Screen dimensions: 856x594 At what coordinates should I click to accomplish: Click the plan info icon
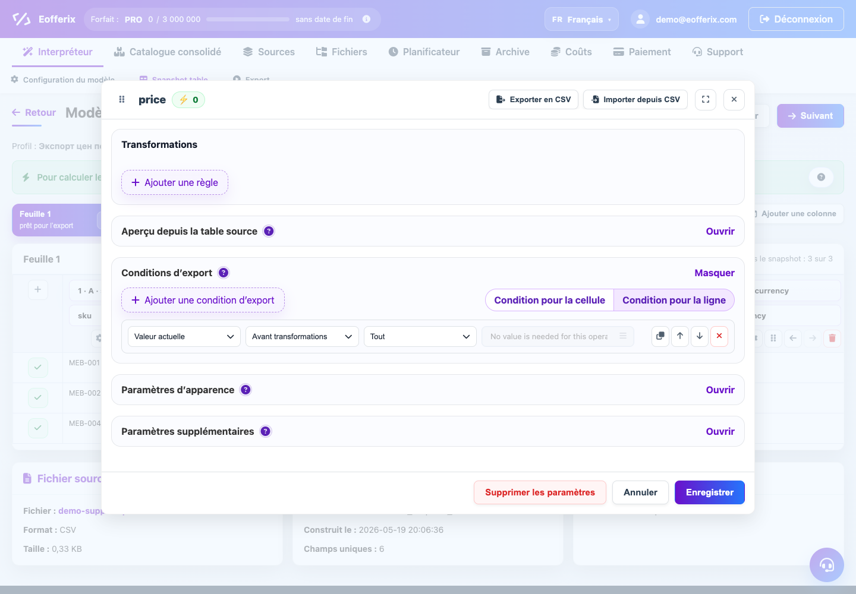[367, 19]
